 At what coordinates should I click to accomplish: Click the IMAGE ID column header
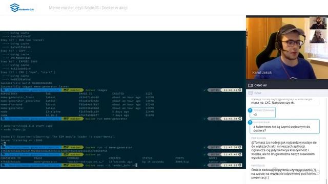pos(86,94)
